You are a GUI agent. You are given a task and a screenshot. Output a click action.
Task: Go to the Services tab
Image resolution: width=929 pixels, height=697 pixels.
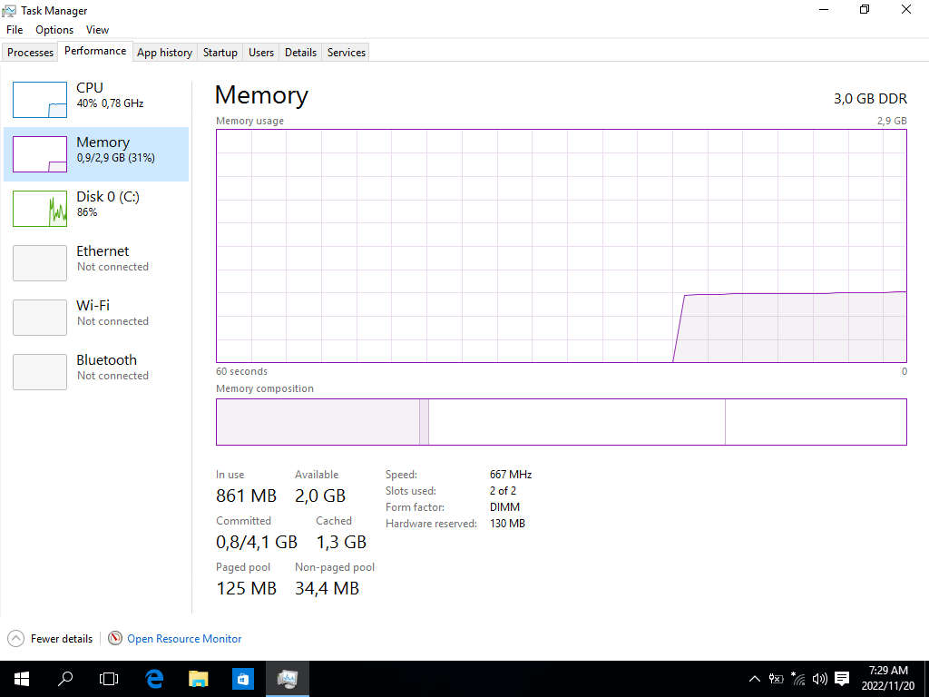pos(346,53)
